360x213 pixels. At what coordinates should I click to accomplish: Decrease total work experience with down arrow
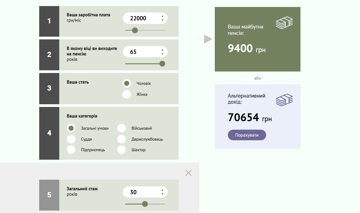[x=163, y=194]
